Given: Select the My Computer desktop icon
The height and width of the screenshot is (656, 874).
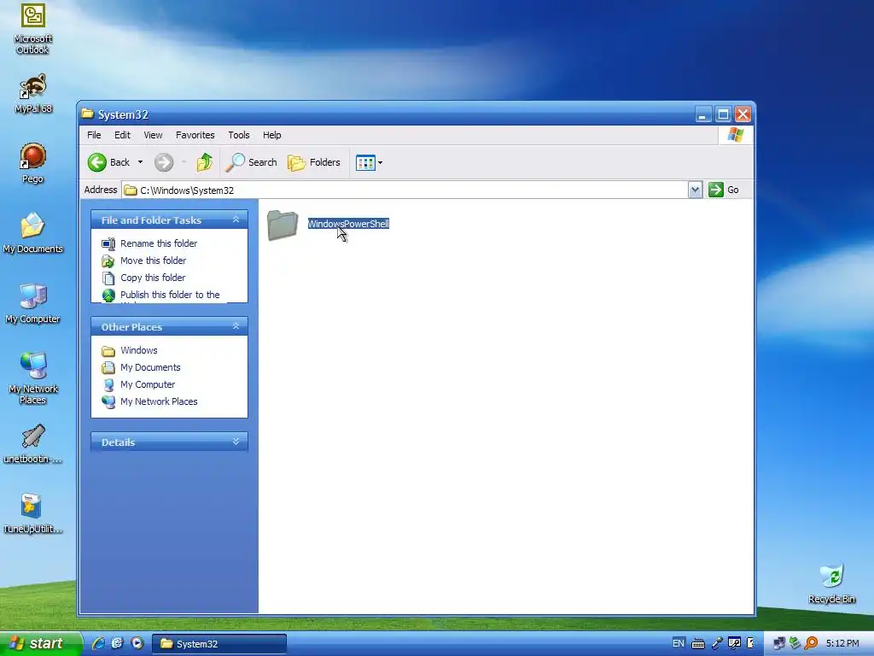Looking at the screenshot, I should 33,303.
